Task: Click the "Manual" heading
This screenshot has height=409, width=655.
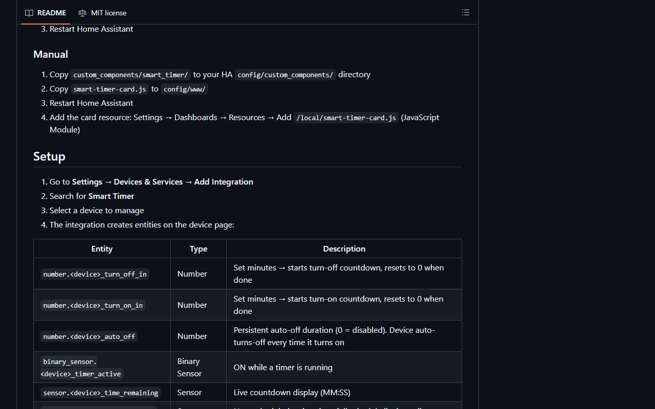Action: tap(51, 54)
